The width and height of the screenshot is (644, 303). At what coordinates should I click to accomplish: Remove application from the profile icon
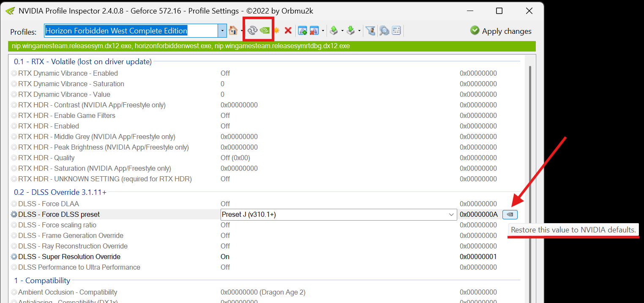tap(314, 30)
